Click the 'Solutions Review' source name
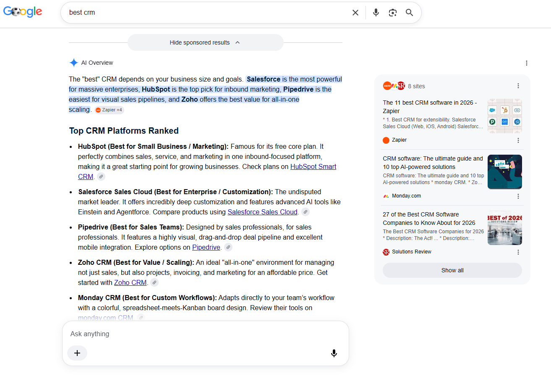Viewport: 551px width, 377px height. click(x=412, y=252)
